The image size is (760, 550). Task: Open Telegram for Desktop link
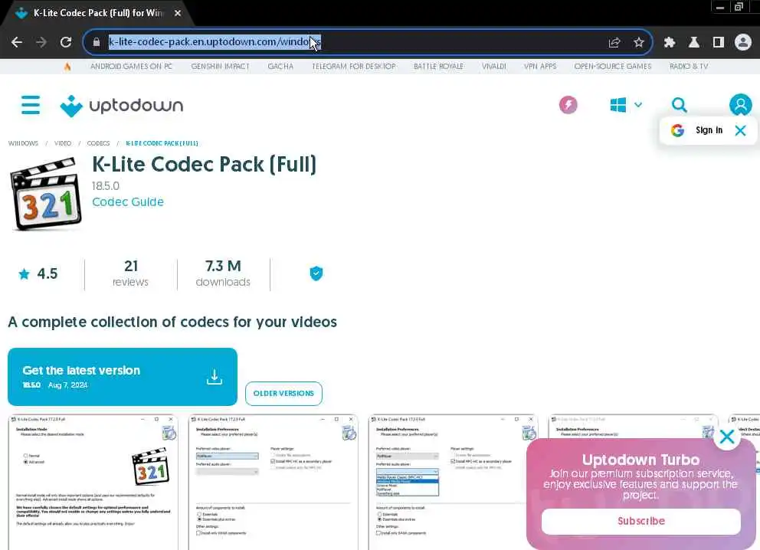pyautogui.click(x=354, y=67)
